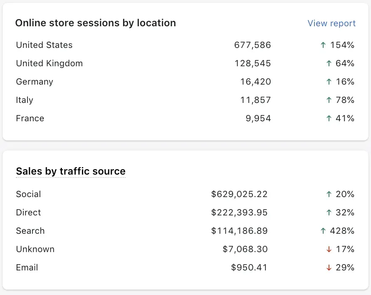Click the Online store sessions by location title
This screenshot has width=371, height=295.
[96, 23]
